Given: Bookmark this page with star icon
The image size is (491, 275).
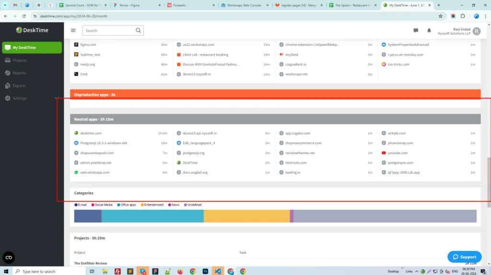Looking at the screenshot, I should click(x=440, y=16).
